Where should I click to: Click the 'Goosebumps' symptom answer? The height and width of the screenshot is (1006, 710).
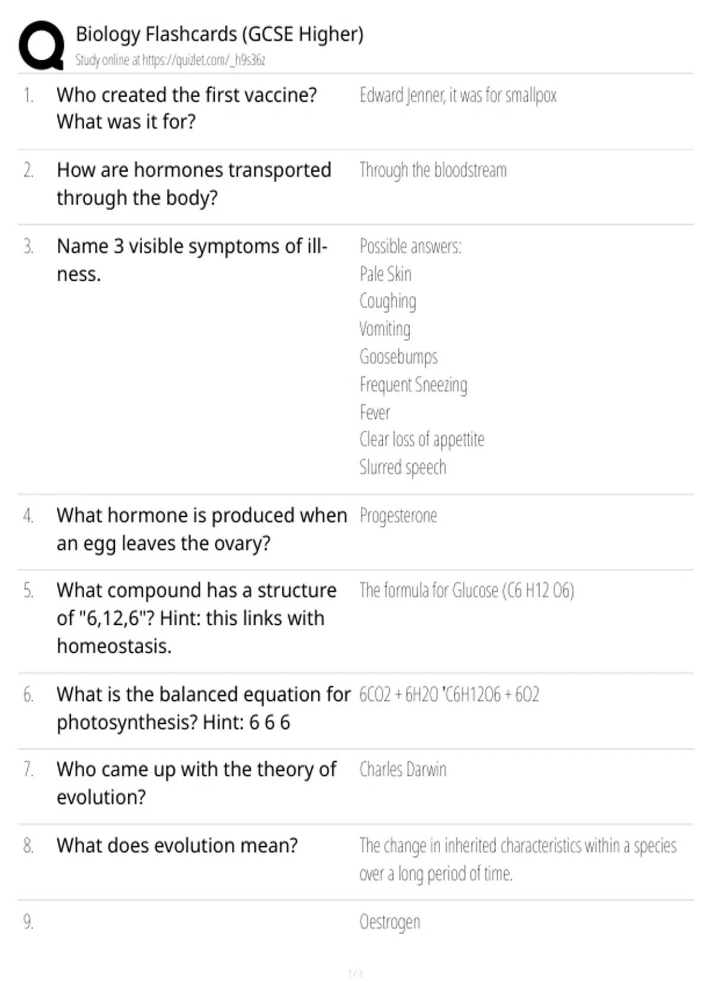(399, 357)
